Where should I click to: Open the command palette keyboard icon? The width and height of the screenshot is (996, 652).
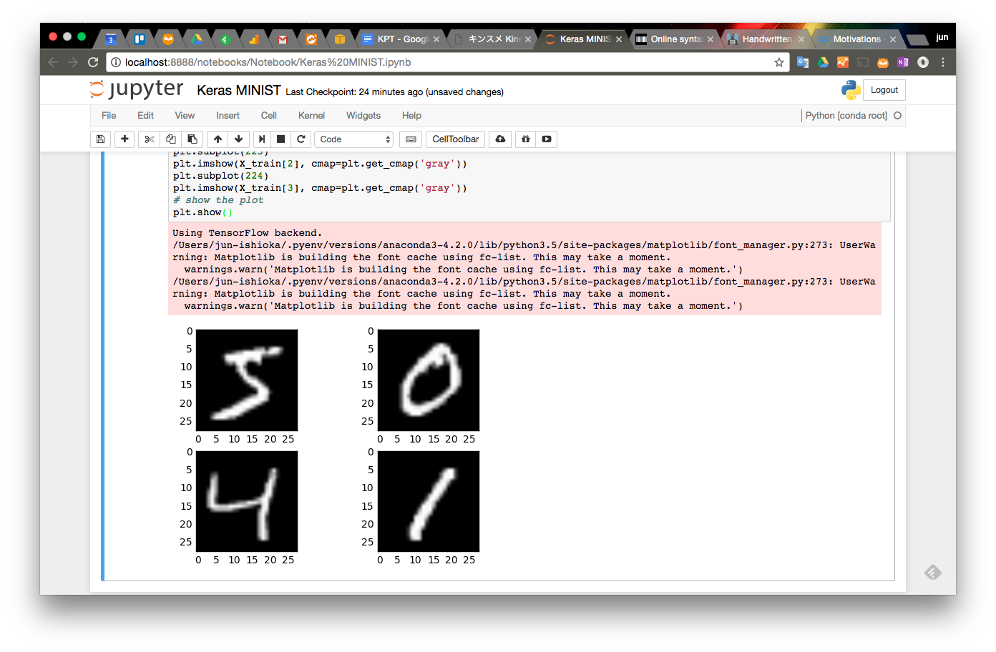(411, 139)
